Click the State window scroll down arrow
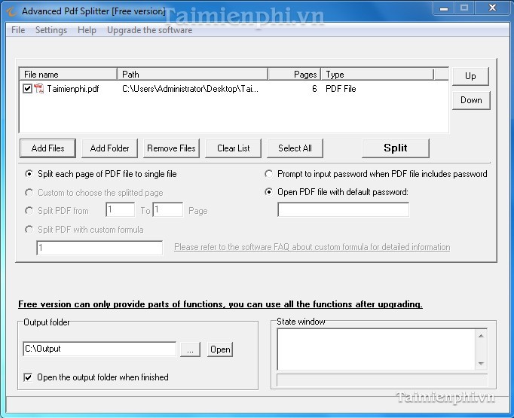This screenshot has height=418, width=514. click(482, 363)
